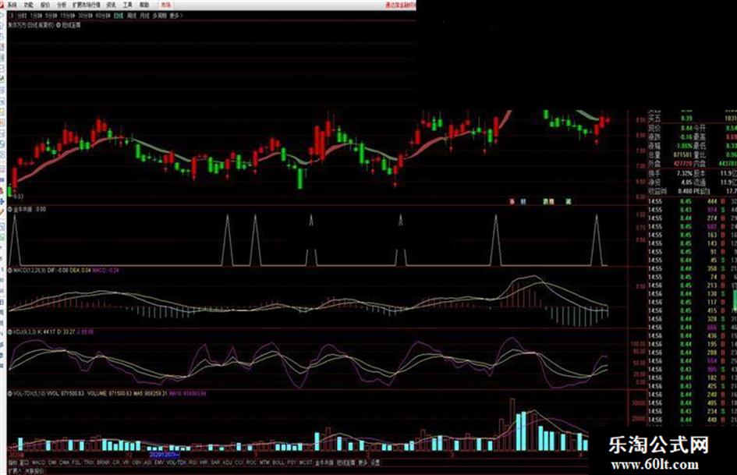Select TRIX indicator tab
Viewport: 737px width, 475px height.
tap(89, 463)
